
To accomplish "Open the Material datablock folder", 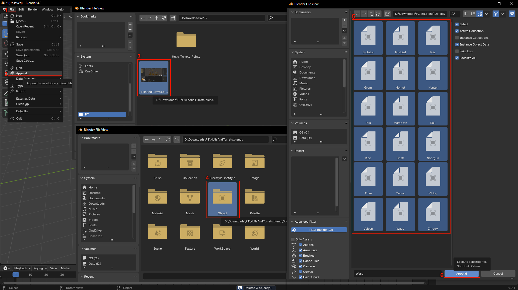I will coord(158,200).
